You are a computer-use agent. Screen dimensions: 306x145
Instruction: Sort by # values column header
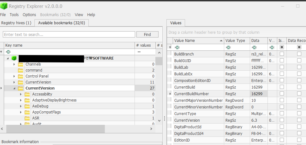pyautogui.click(x=145, y=45)
